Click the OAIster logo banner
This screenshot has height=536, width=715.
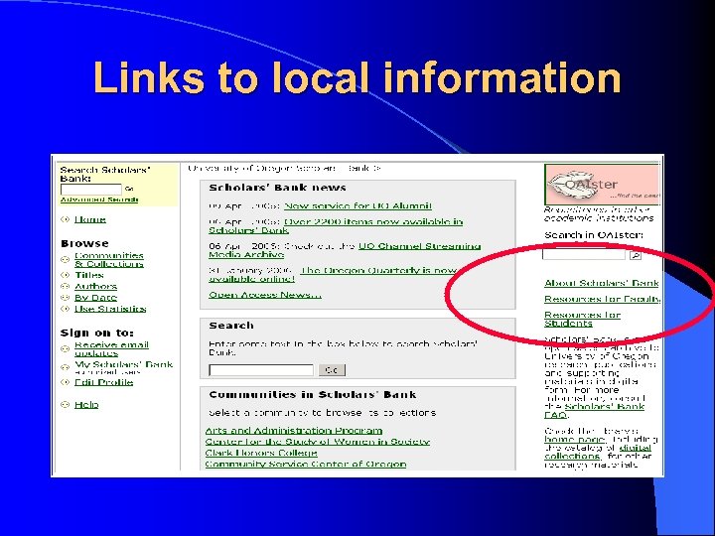(602, 185)
